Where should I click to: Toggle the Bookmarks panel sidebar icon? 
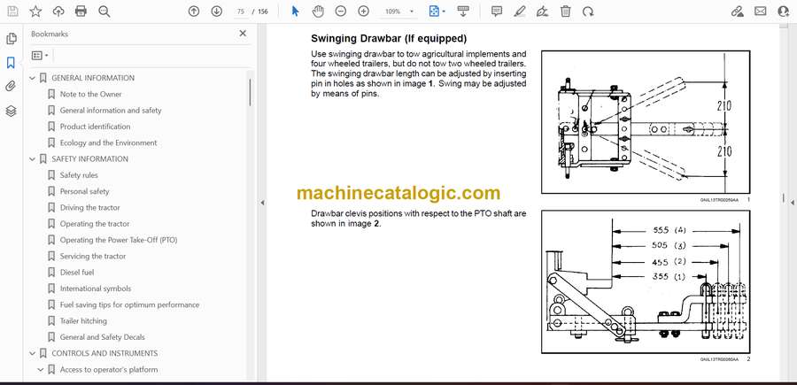click(x=11, y=63)
